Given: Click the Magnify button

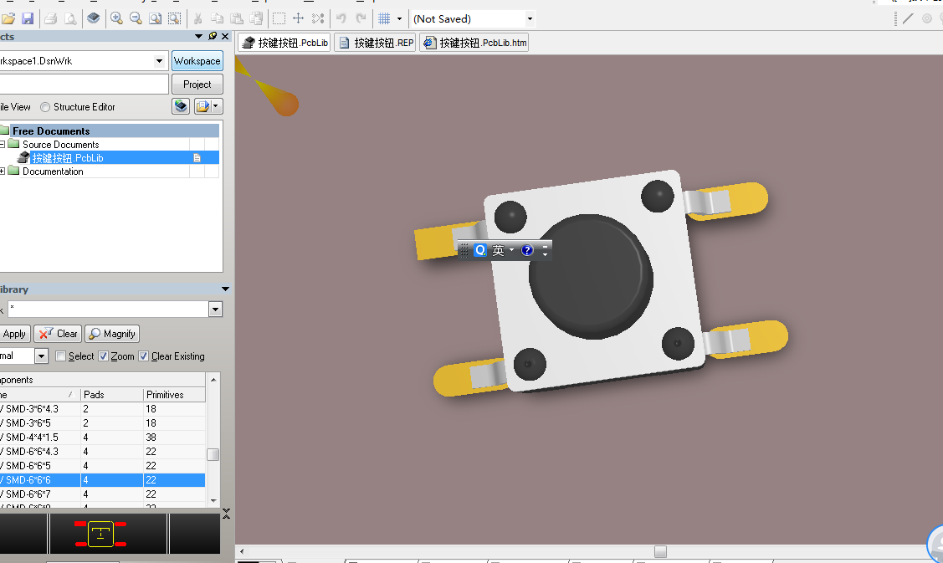Looking at the screenshot, I should (112, 334).
